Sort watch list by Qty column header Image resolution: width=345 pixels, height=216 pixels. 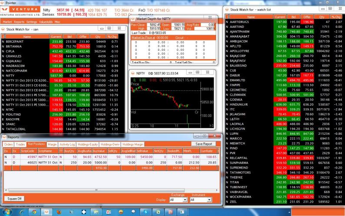click(x=322, y=17)
